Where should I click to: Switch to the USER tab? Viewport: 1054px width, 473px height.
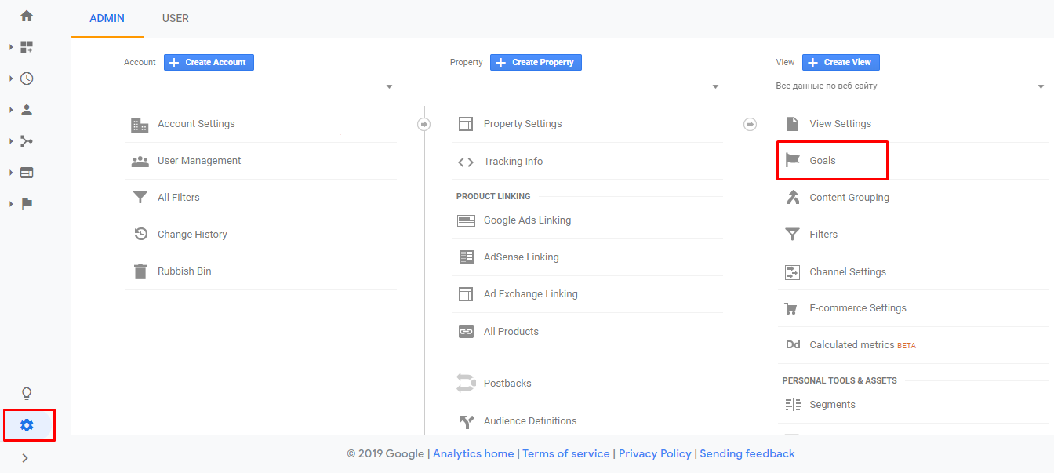[175, 18]
